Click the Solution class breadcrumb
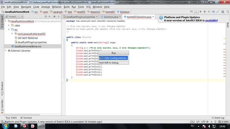 [x=123, y=12]
